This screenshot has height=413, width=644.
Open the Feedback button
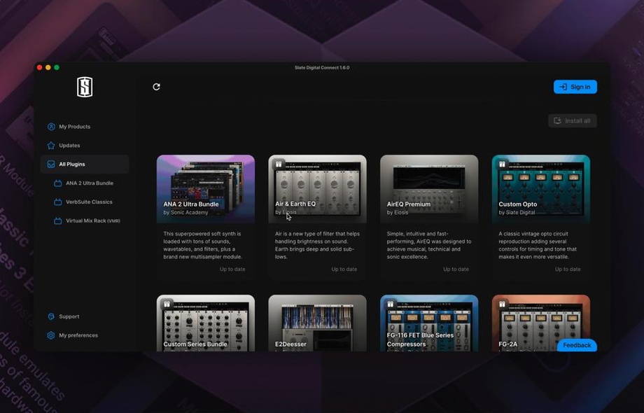pyautogui.click(x=577, y=345)
